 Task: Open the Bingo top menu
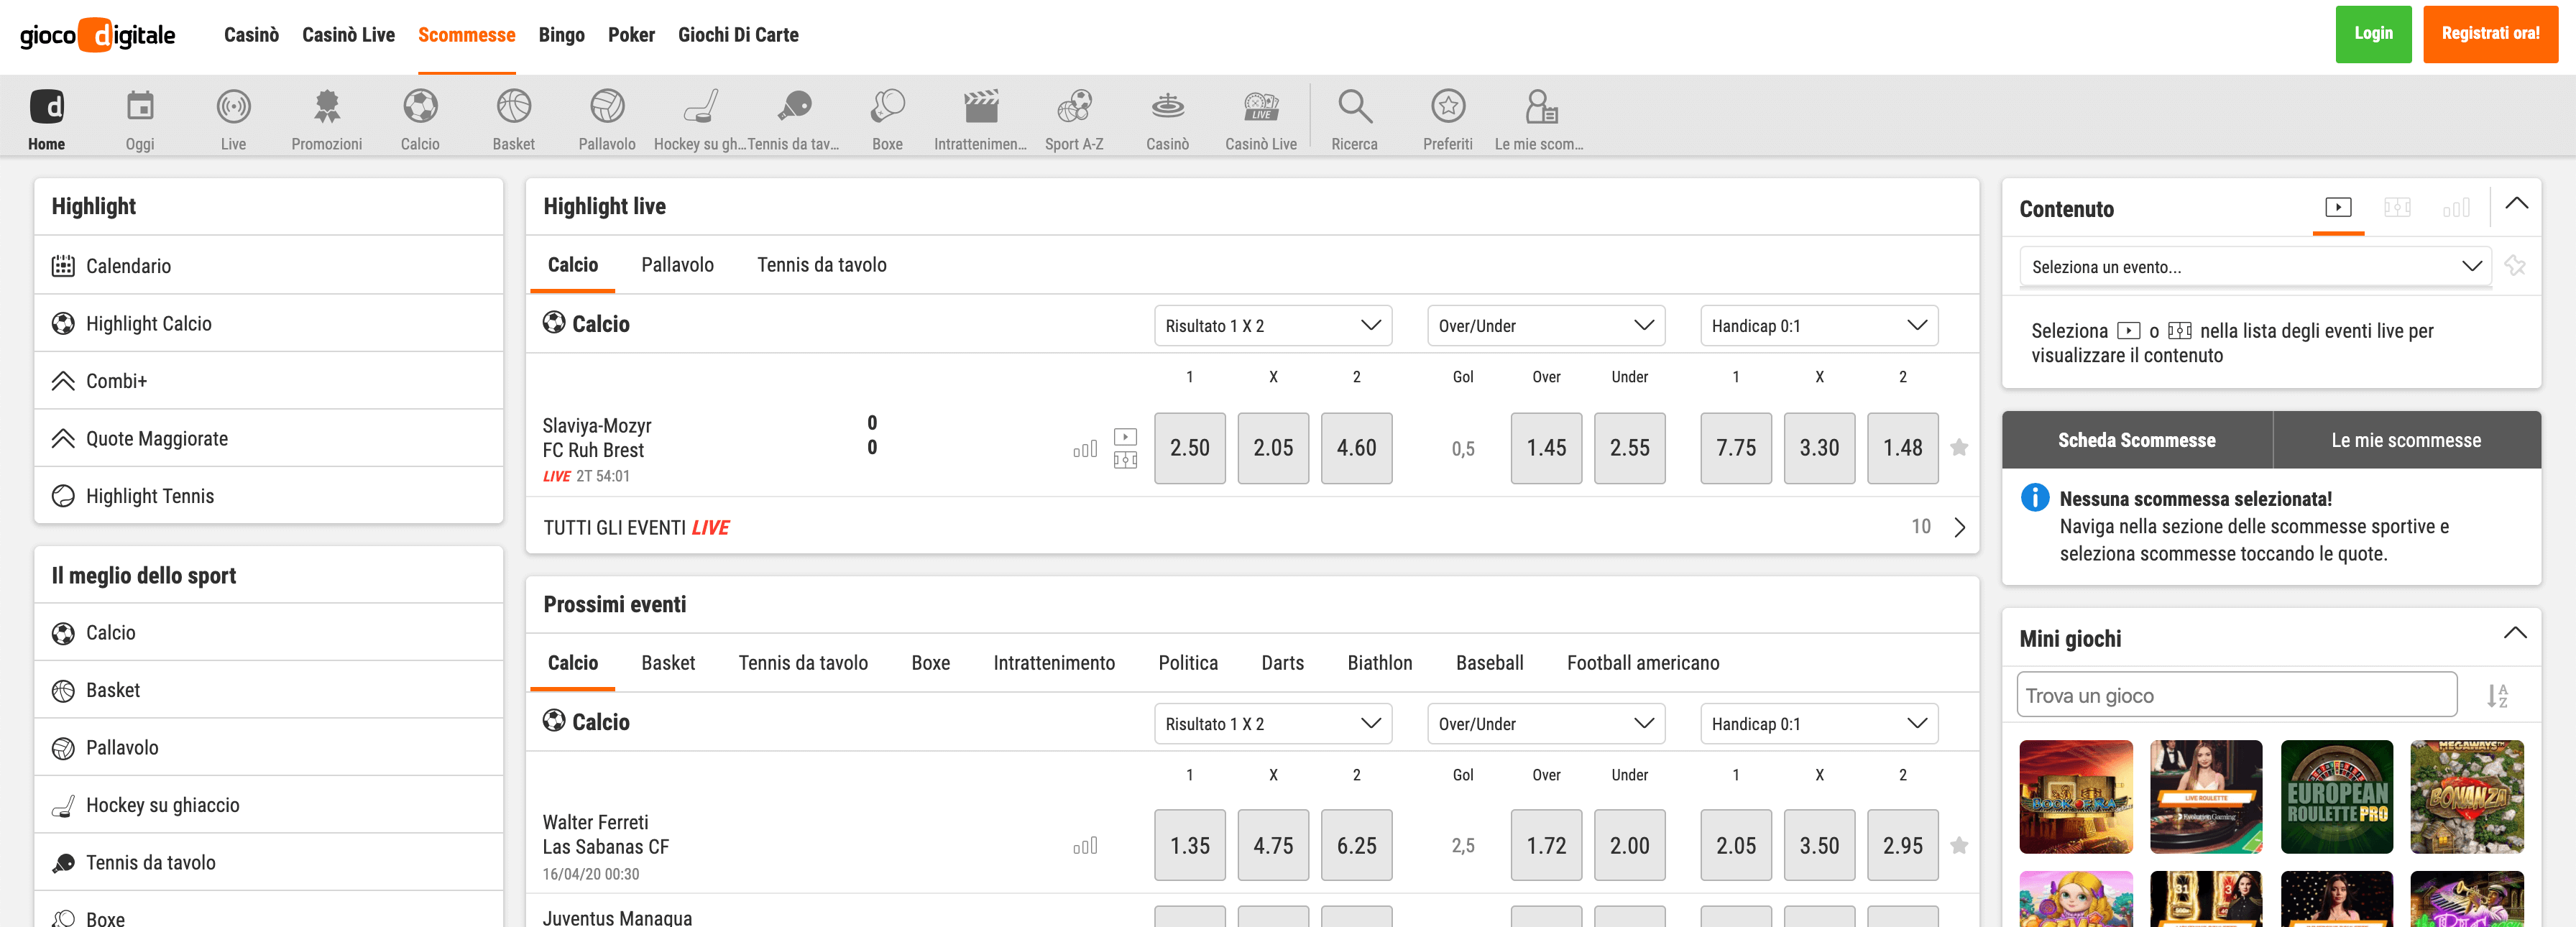click(561, 35)
